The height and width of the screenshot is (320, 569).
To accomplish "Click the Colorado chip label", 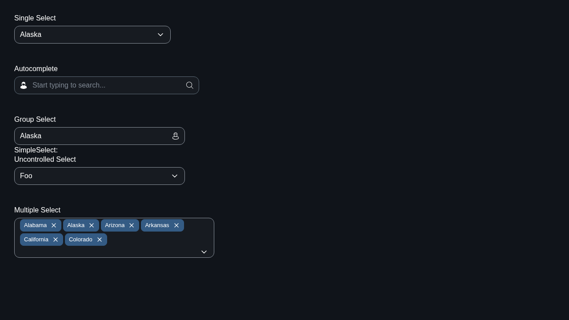I will point(80,240).
